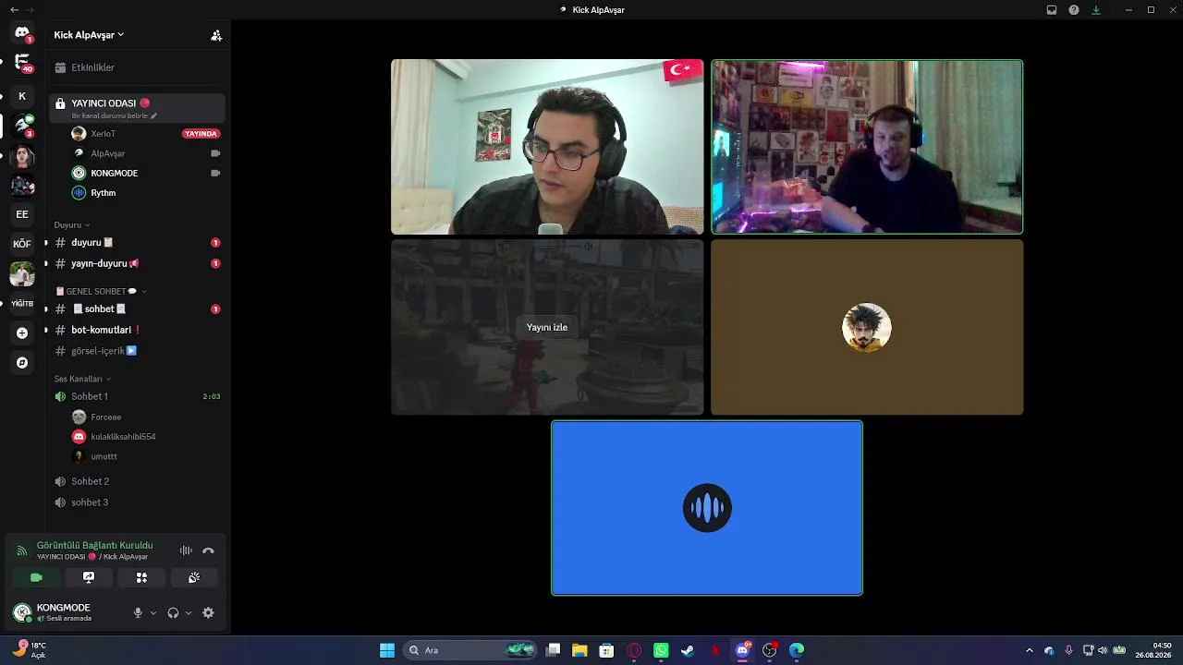Open the yayın-duyuru channel
The image size is (1183, 665).
click(137, 263)
